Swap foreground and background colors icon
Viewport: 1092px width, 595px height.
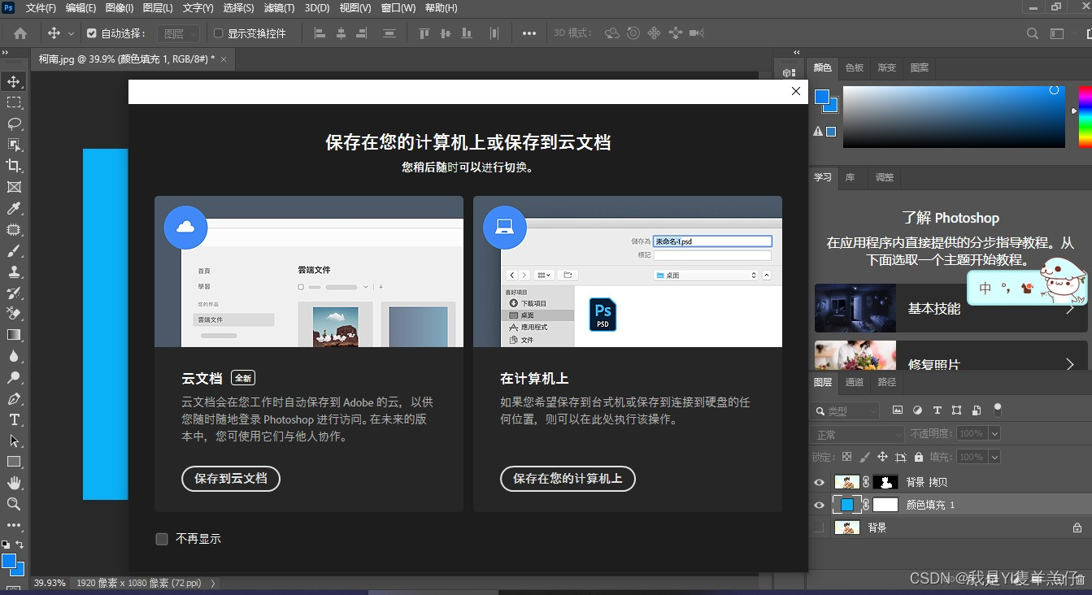click(x=20, y=545)
